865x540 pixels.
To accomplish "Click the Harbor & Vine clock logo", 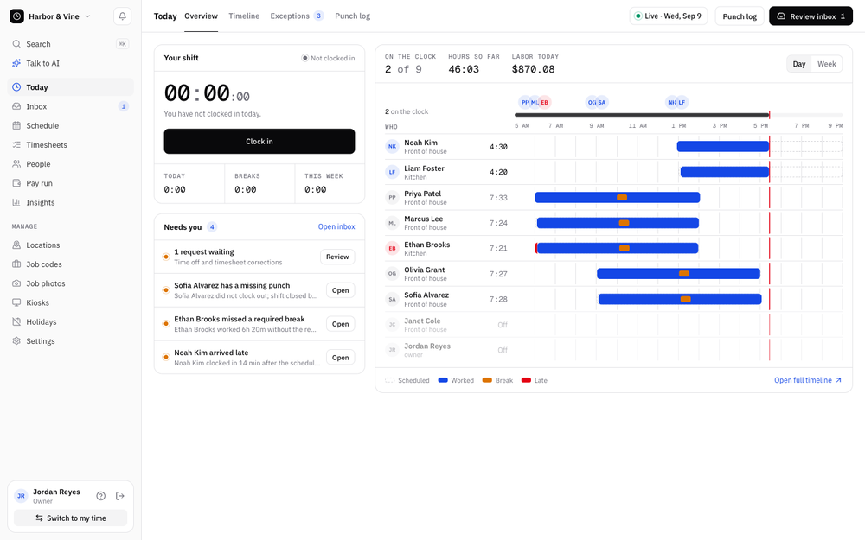I will click(16, 16).
